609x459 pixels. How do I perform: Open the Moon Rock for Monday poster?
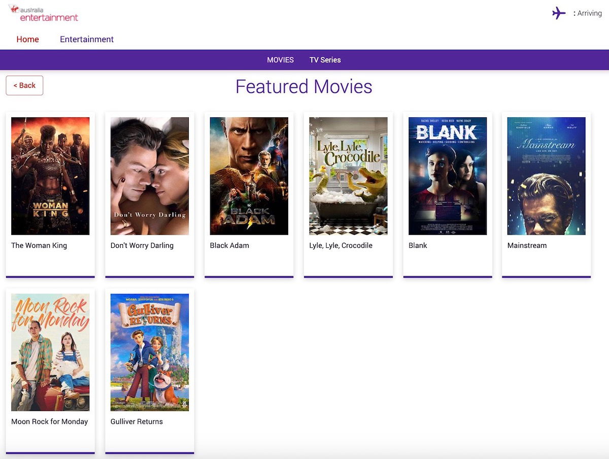click(50, 352)
